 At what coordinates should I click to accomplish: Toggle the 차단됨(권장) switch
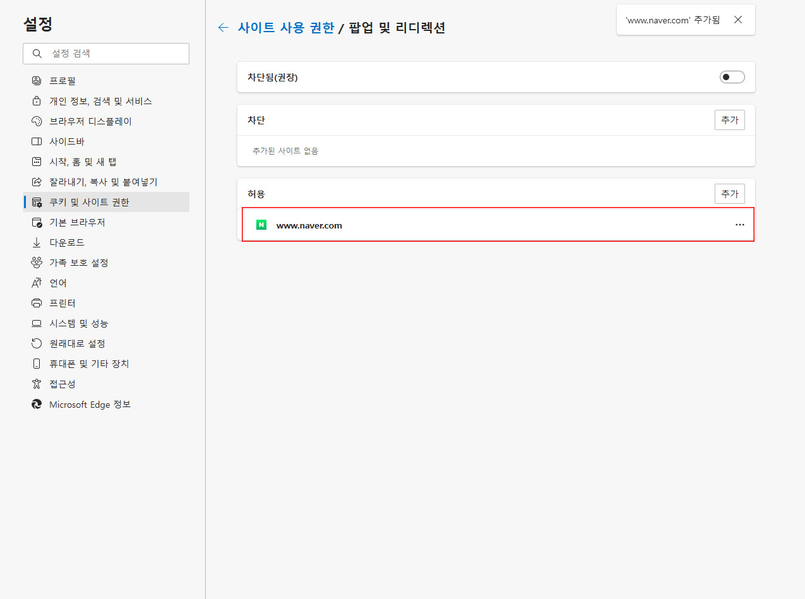732,77
